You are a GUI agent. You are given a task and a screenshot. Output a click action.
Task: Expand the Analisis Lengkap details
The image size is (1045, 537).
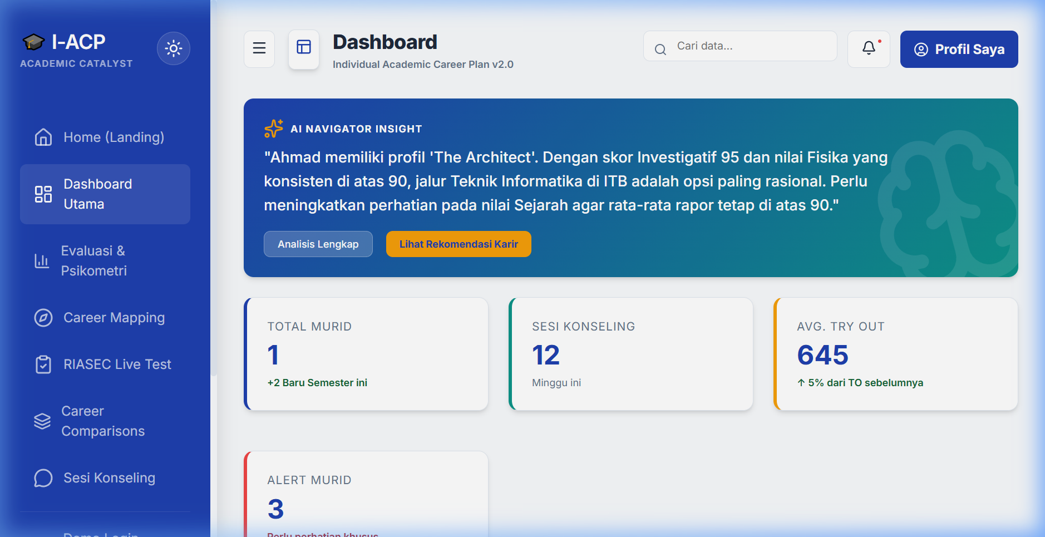[x=318, y=244]
